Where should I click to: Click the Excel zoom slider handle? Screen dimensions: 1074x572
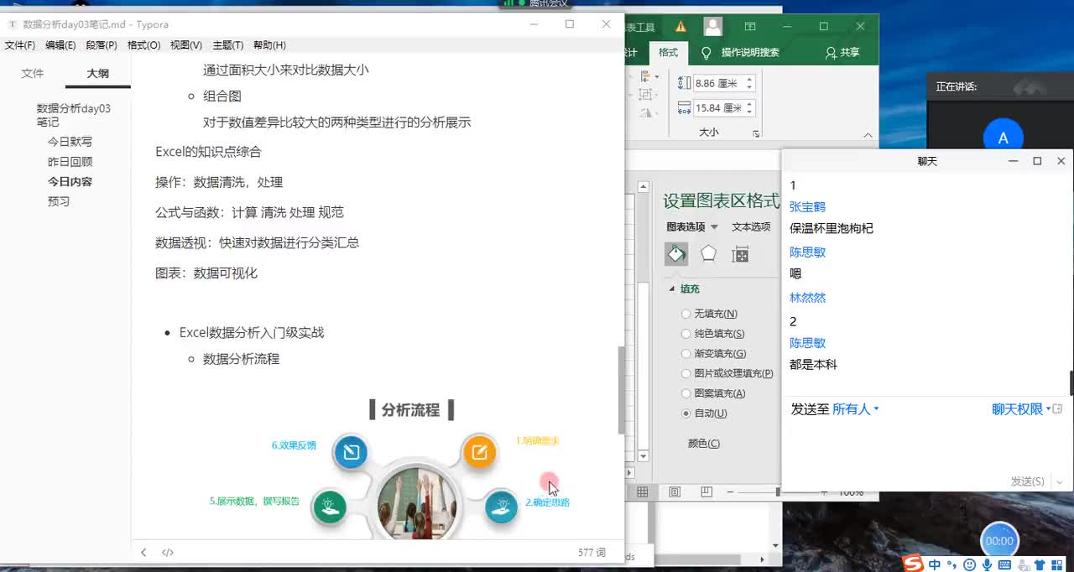(779, 491)
